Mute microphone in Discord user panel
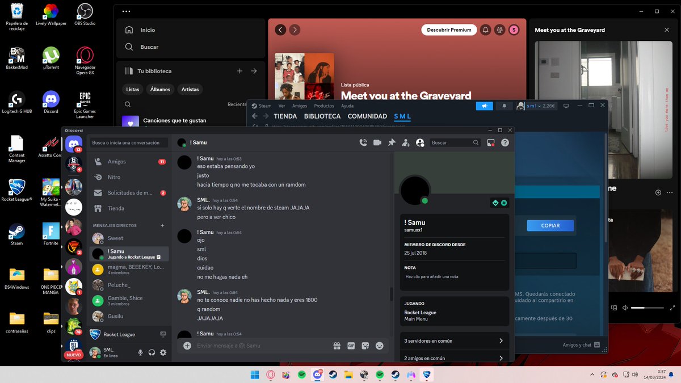This screenshot has height=383, width=681. [x=140, y=352]
